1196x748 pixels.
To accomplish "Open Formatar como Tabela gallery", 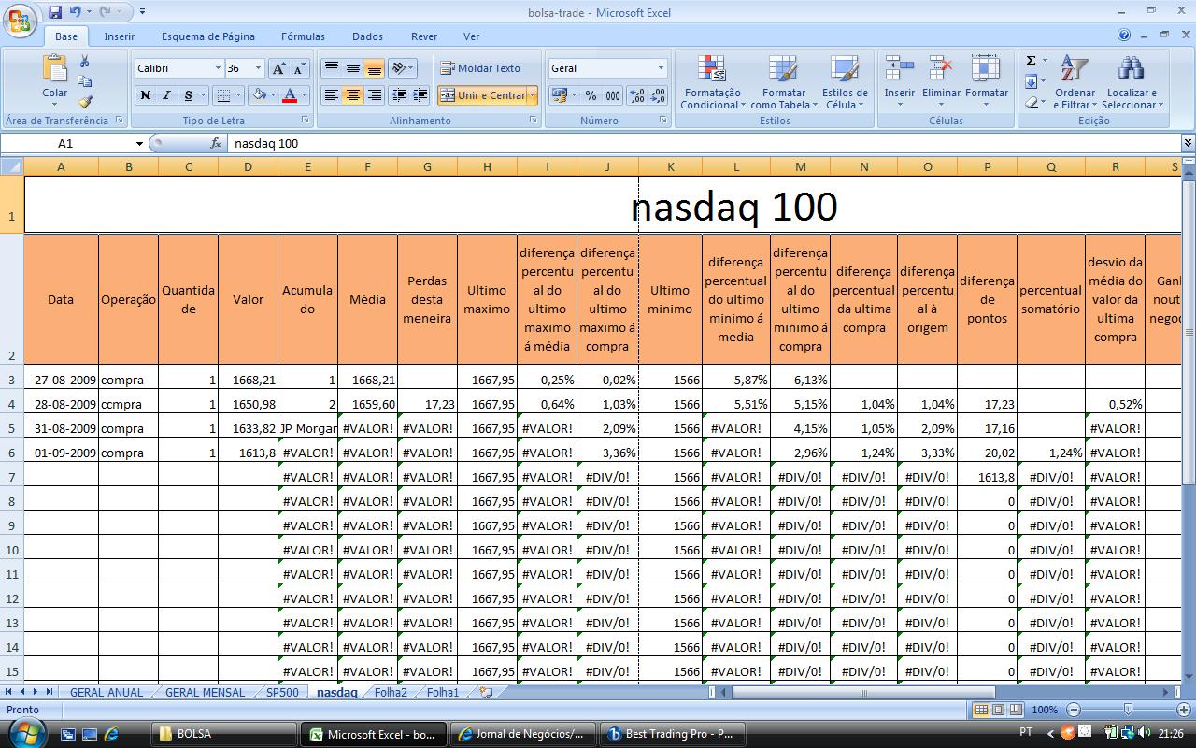I will point(783,81).
